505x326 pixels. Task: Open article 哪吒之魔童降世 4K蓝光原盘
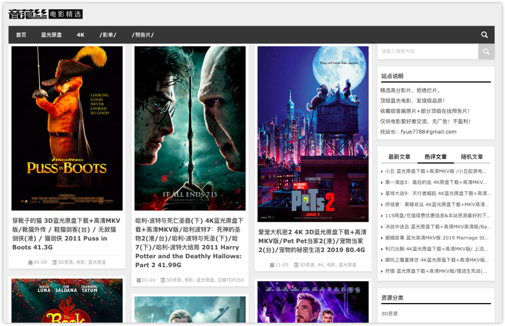pos(437,260)
